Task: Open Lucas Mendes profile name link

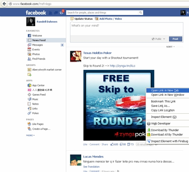Action: coord(93,157)
